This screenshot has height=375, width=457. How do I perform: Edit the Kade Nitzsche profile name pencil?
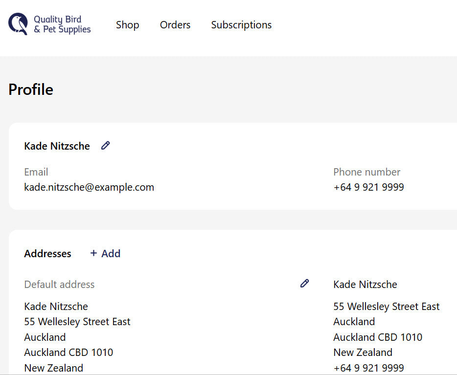pyautogui.click(x=105, y=145)
